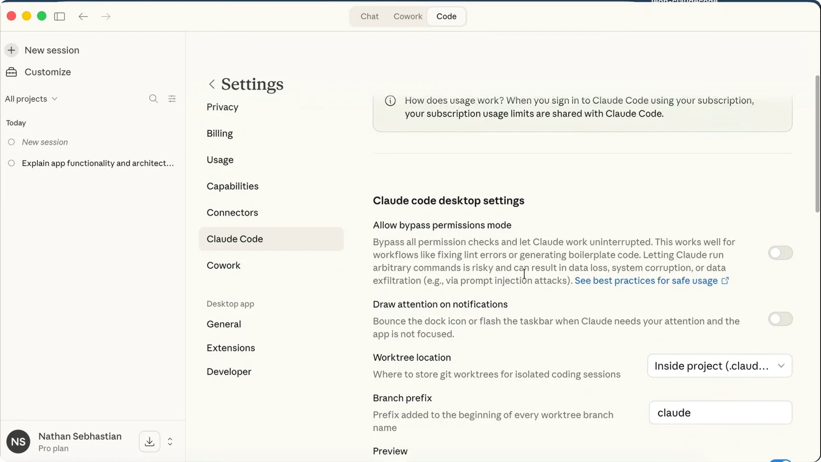
Task: Toggle Draw attention on notifications
Action: (780, 319)
